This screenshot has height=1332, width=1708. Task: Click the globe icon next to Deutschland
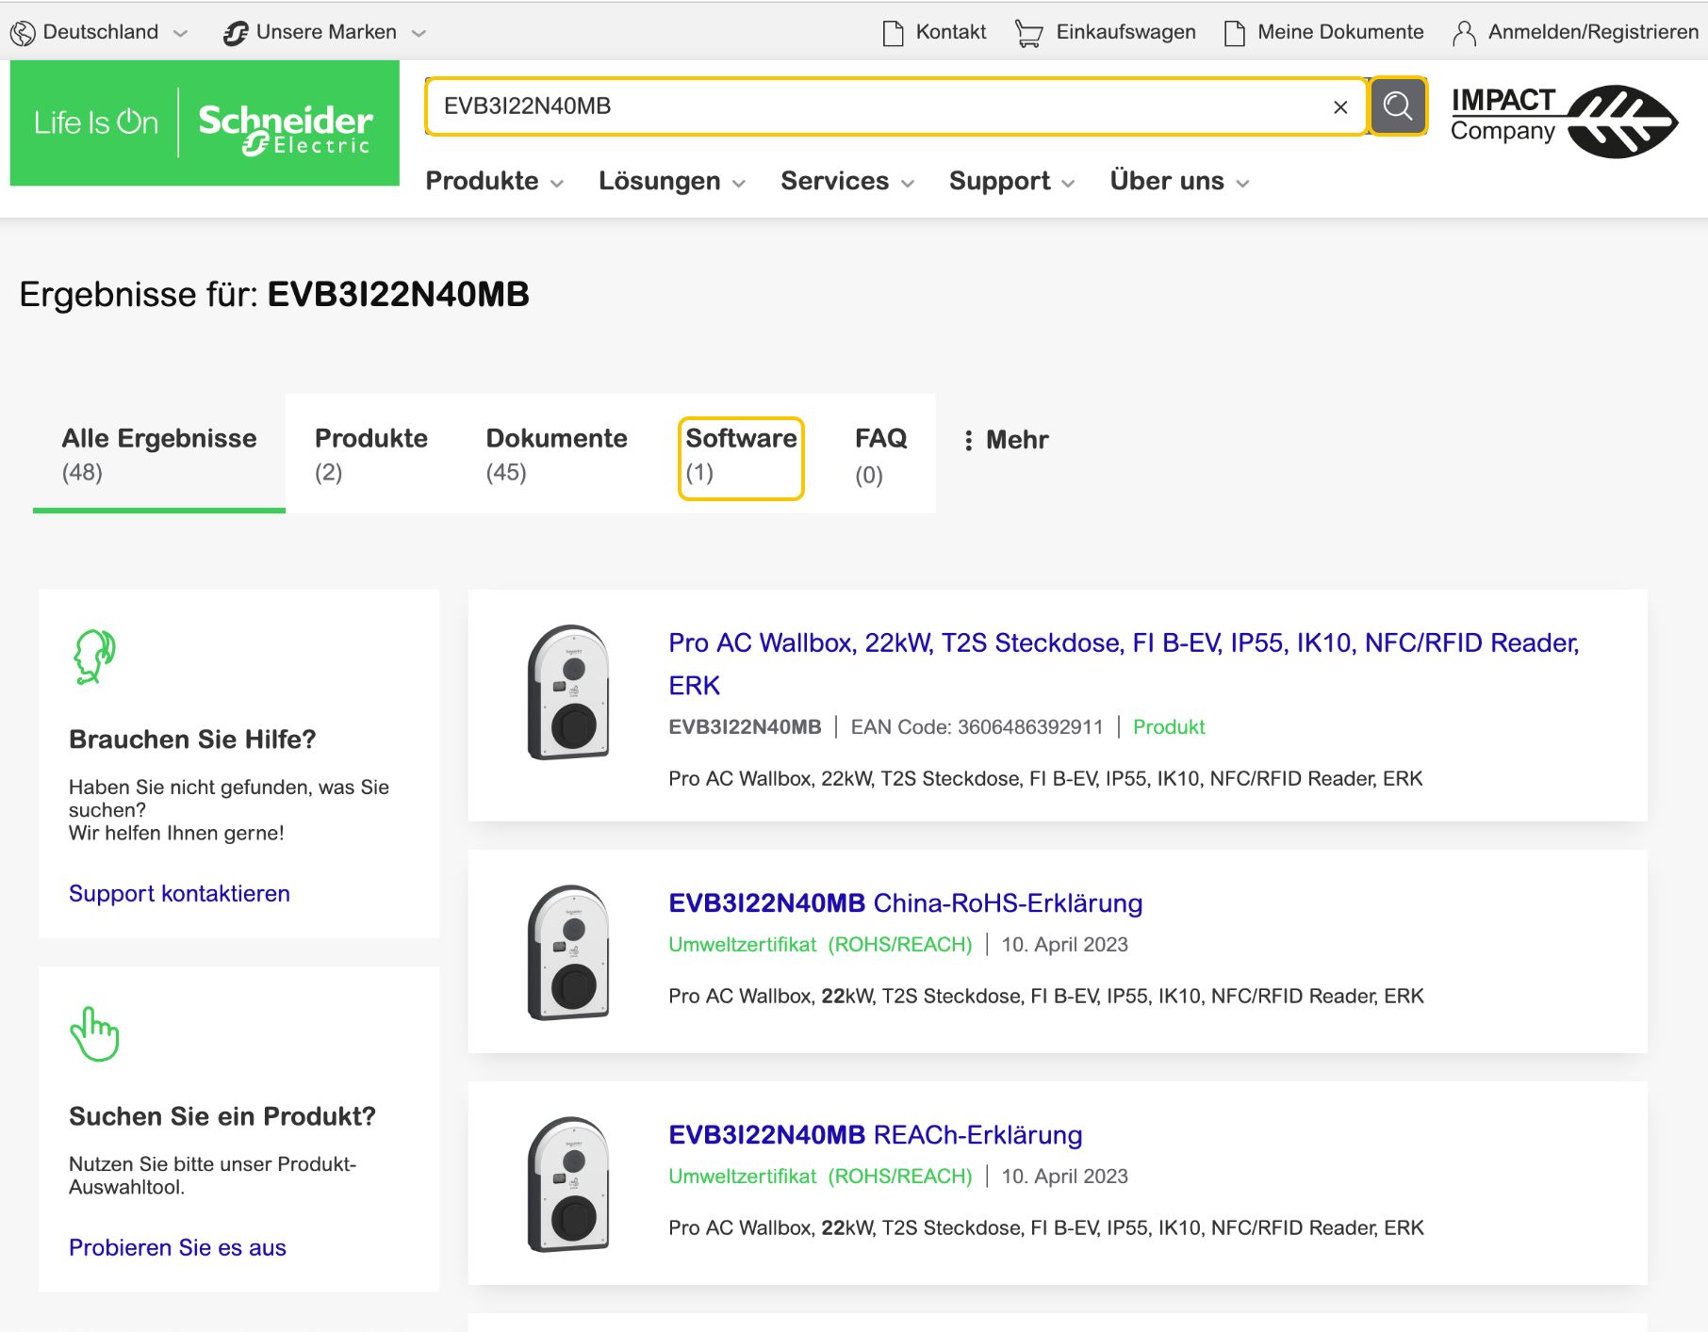tap(23, 33)
